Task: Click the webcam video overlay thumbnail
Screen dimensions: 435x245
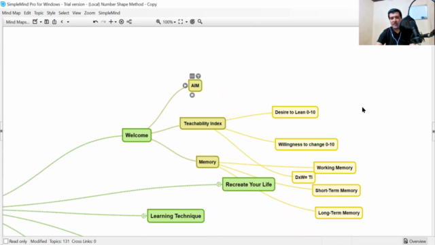Action: pos(397,22)
